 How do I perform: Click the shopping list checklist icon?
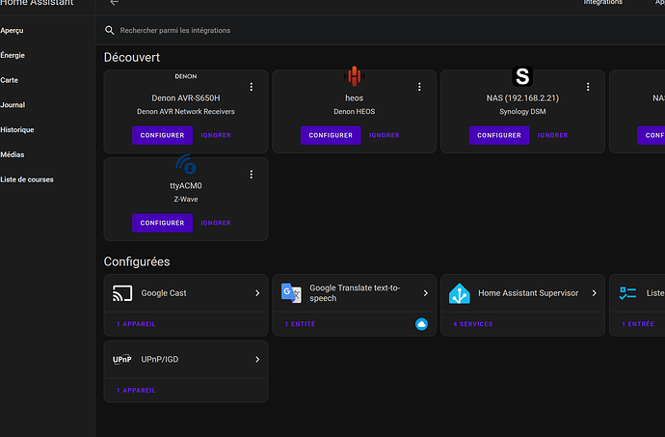pos(627,293)
